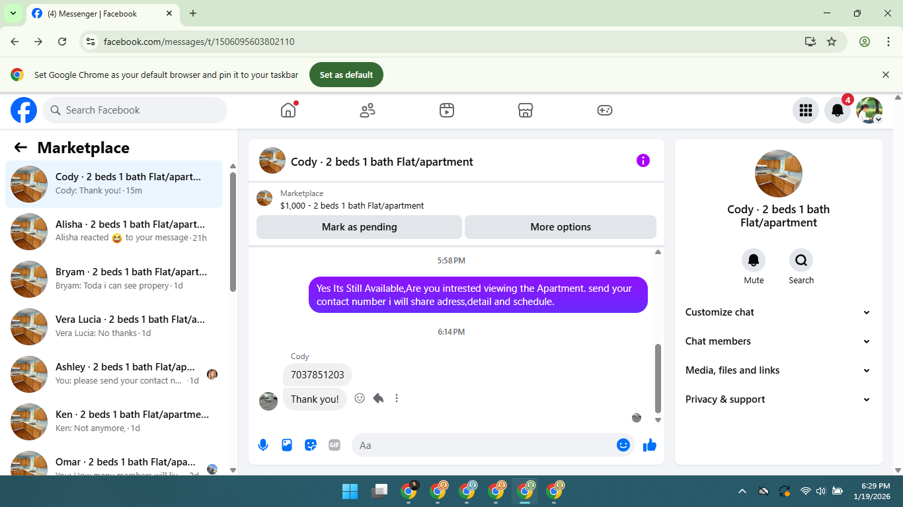Open Ashley conversation in list

[114, 374]
